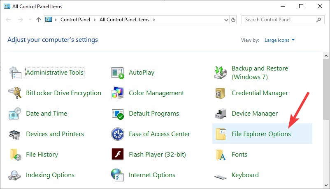Click the Devices and Printers icon
The height and width of the screenshot is (189, 330).
(x=14, y=134)
